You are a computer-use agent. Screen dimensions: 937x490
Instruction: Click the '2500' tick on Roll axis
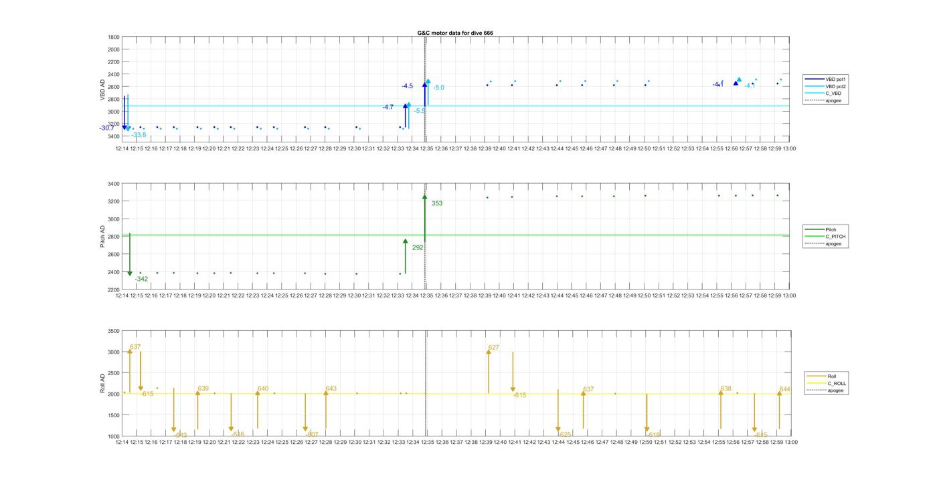pos(113,373)
